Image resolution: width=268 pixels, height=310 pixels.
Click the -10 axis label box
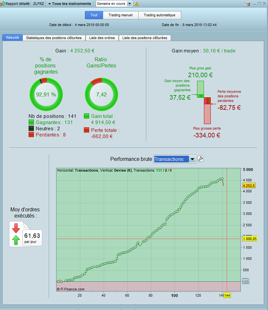[x=246, y=281]
